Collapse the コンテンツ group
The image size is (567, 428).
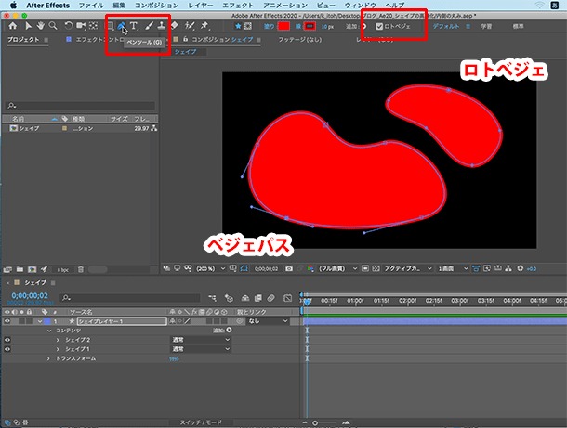click(x=49, y=331)
